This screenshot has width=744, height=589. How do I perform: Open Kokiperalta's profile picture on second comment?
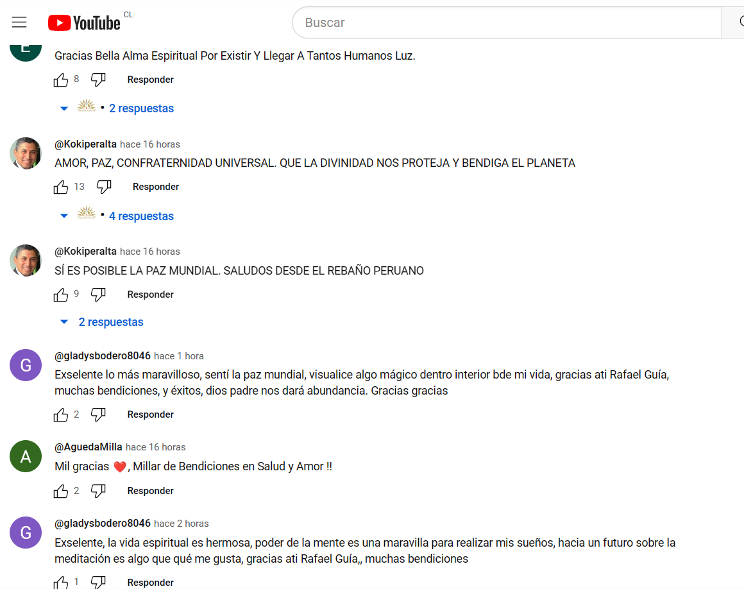coord(26,260)
